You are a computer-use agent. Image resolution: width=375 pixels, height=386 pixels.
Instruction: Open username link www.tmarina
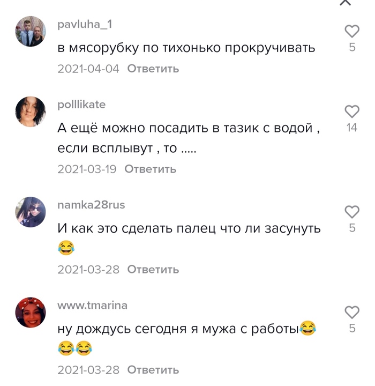[x=92, y=305]
